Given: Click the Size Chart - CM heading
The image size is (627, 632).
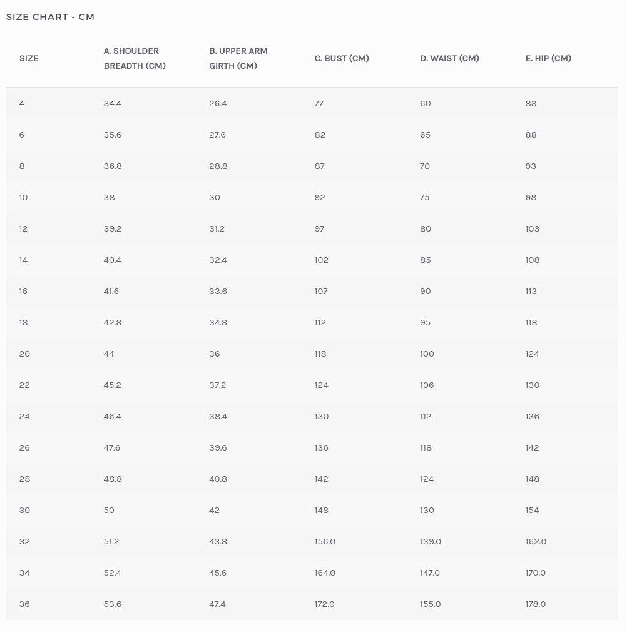Looking at the screenshot, I should coord(50,17).
